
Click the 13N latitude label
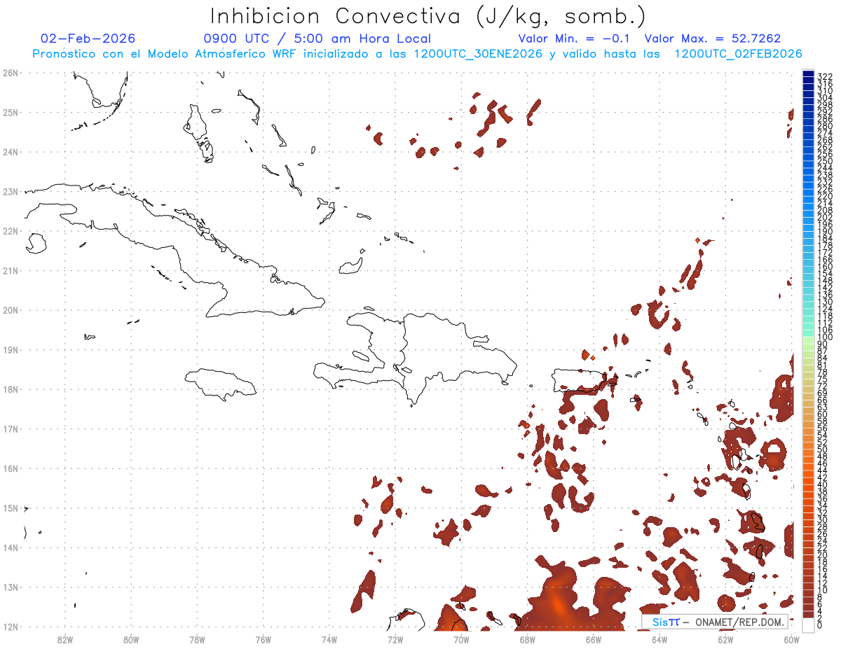click(x=11, y=587)
